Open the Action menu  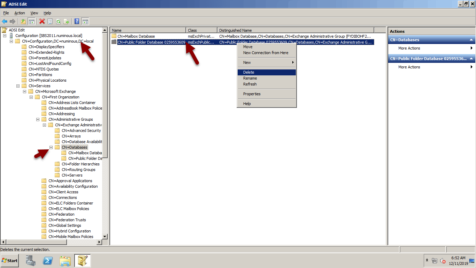click(x=20, y=13)
